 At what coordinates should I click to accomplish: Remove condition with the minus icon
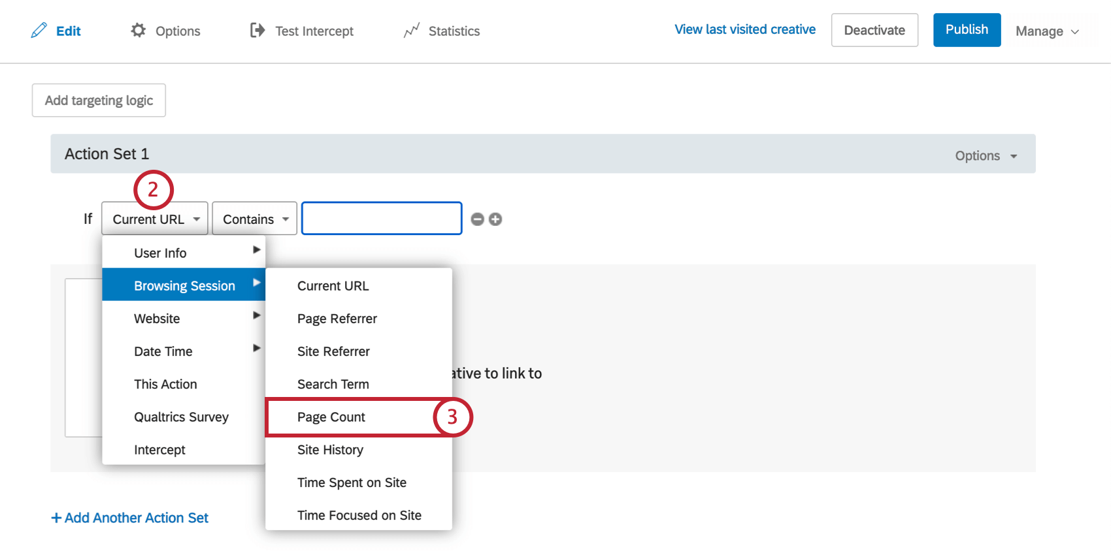tap(478, 219)
